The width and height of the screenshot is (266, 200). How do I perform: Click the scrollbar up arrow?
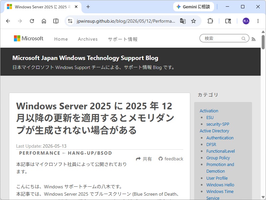(263, 32)
